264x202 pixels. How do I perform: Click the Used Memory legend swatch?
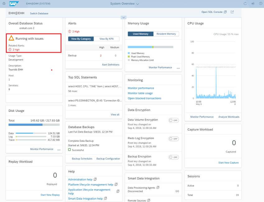(x=129, y=53)
